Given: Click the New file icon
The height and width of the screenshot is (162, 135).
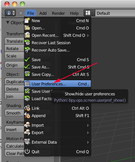Looking at the screenshot, I should pyautogui.click(x=27, y=21).
